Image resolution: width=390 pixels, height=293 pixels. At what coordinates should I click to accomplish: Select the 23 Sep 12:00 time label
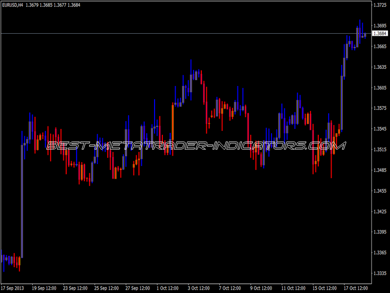76,288
